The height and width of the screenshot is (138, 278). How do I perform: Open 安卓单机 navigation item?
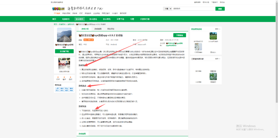coord(107,19)
